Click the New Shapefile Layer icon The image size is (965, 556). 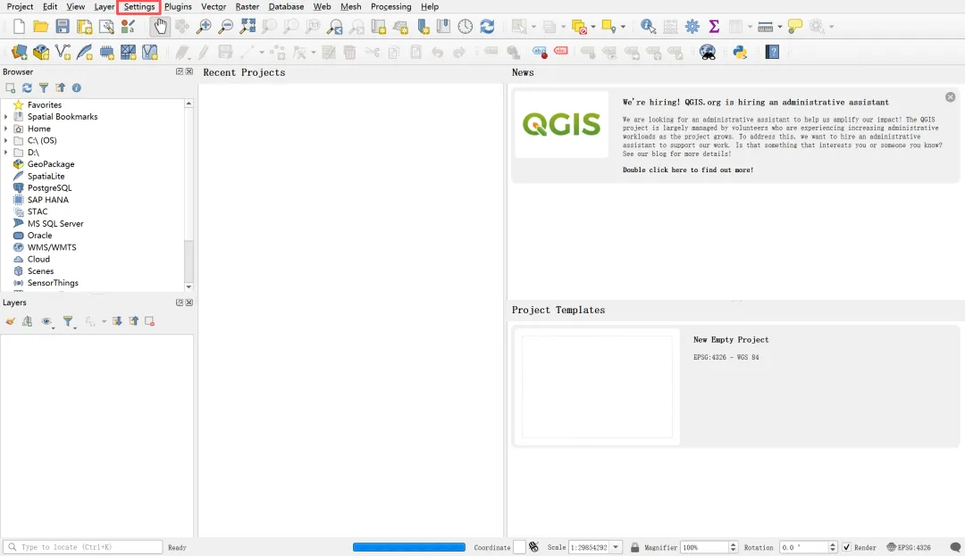(63, 53)
